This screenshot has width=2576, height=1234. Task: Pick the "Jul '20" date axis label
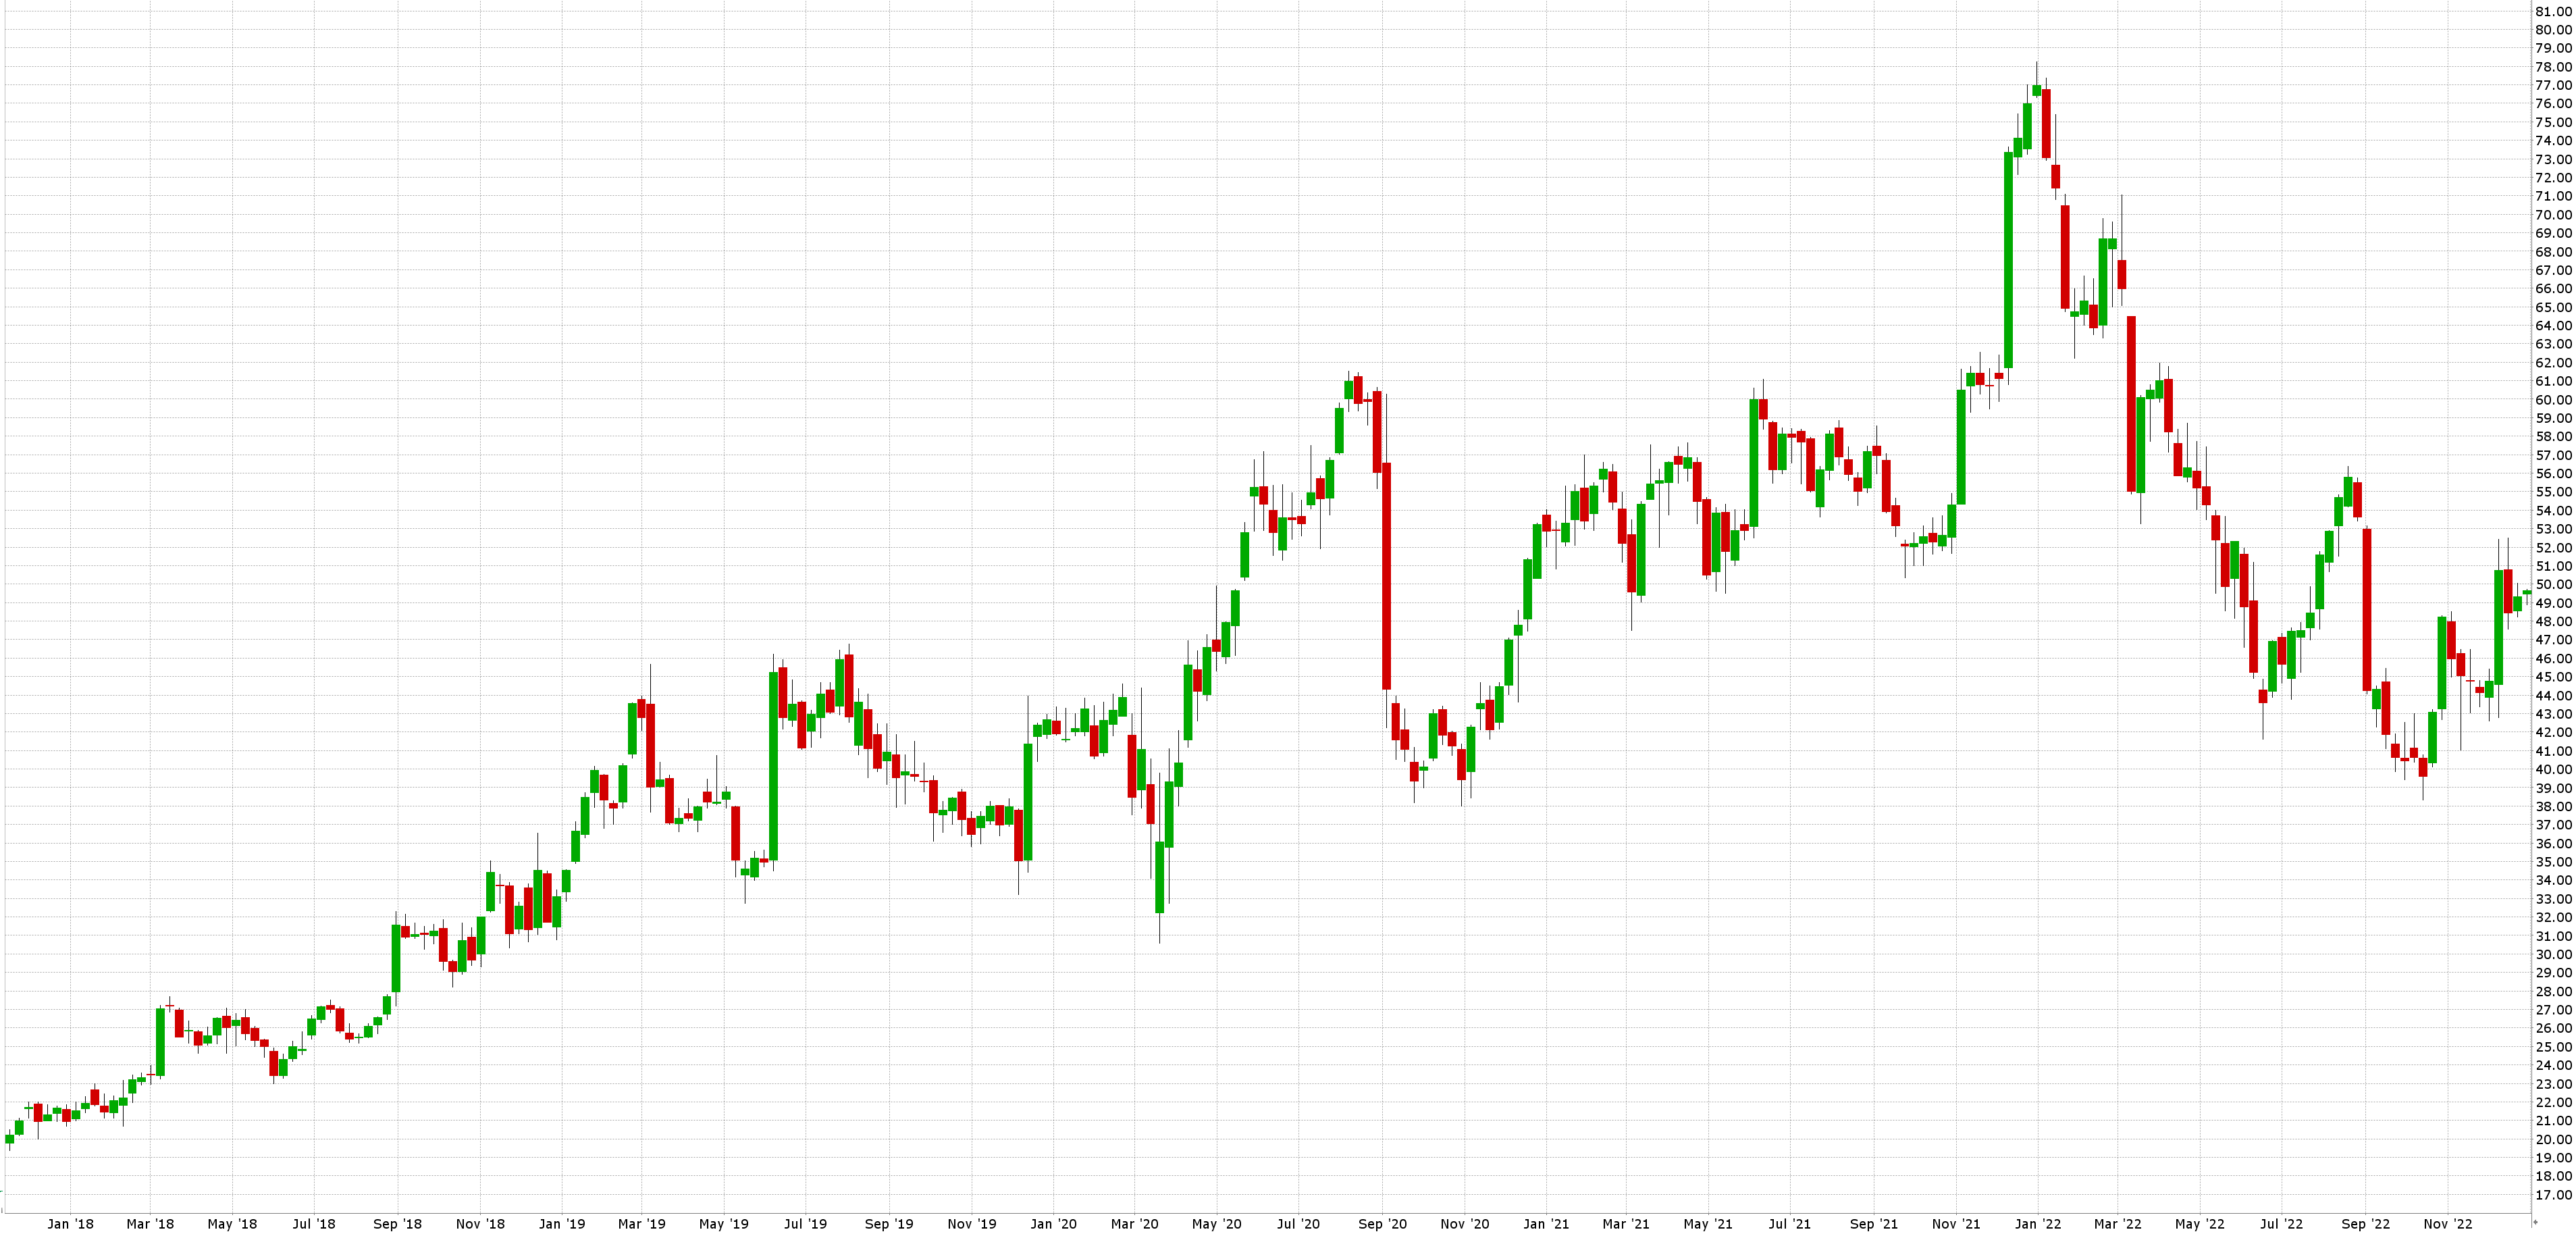1298,1224
